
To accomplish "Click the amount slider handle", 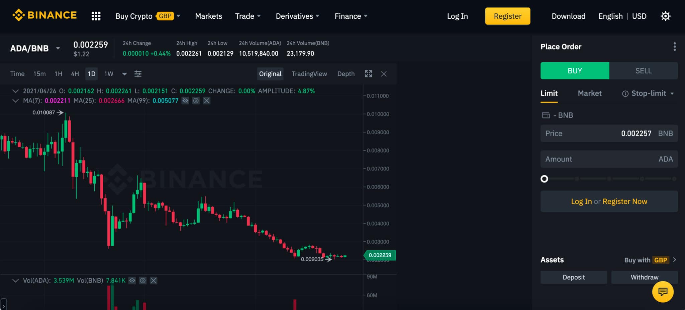I will (x=544, y=179).
